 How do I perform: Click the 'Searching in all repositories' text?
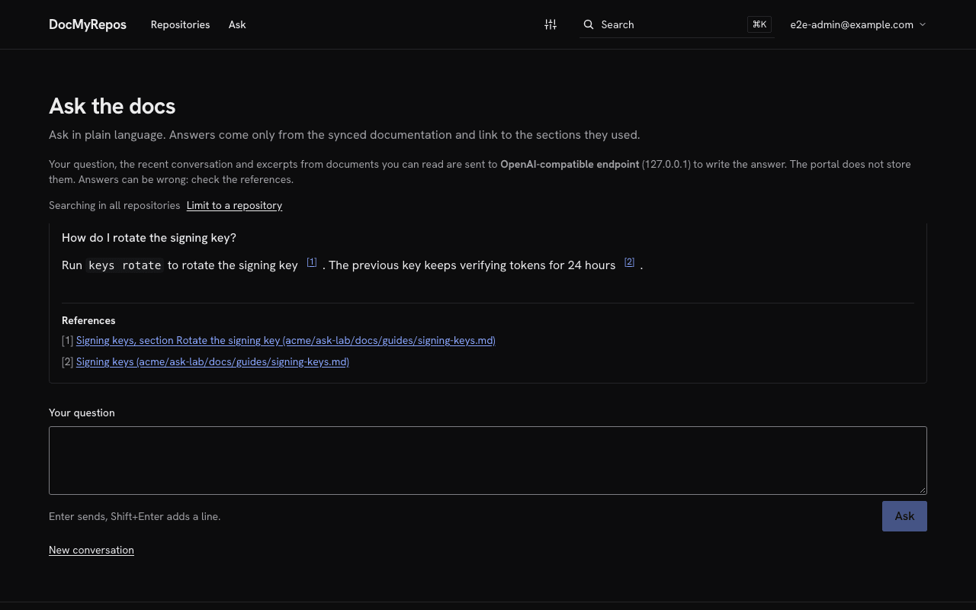point(114,205)
